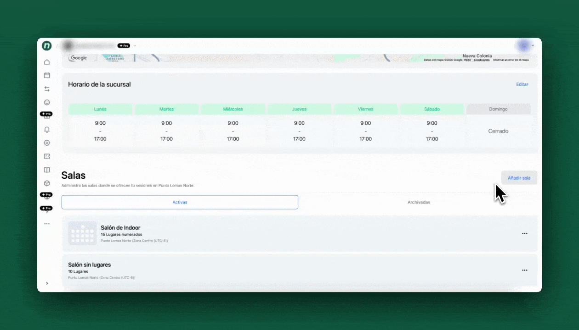Select the Martes day header
This screenshot has height=330, width=579.
click(167, 109)
